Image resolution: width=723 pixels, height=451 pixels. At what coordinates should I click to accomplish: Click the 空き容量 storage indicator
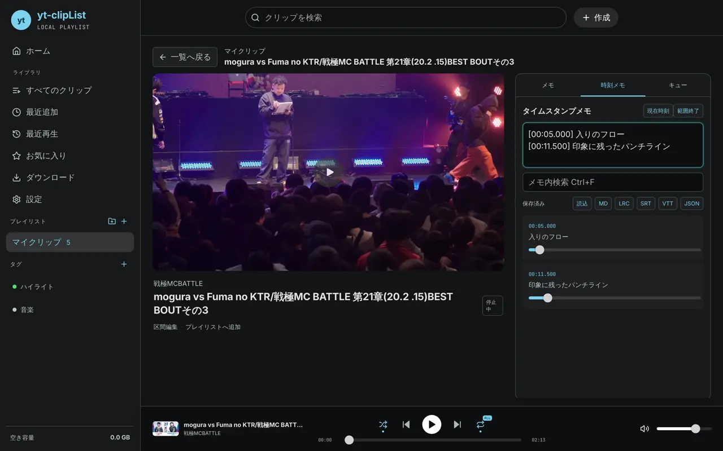coord(70,437)
